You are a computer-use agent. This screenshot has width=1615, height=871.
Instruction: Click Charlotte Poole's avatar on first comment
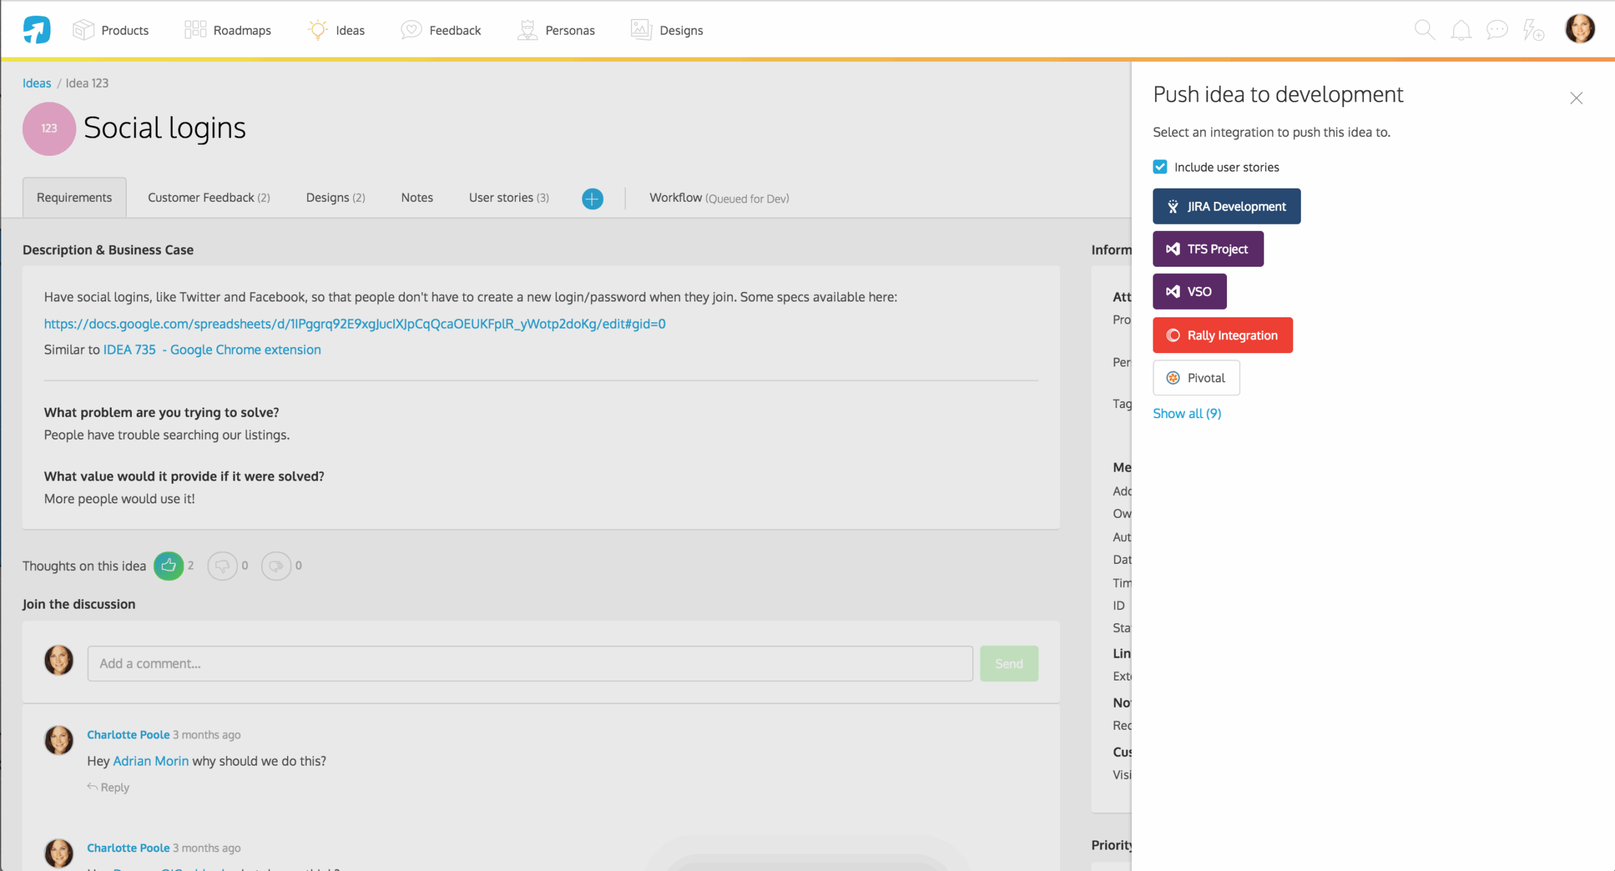pos(59,740)
